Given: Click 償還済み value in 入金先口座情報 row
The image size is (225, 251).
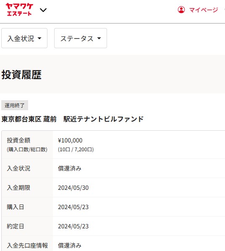Looking at the screenshot, I should pos(70,246).
